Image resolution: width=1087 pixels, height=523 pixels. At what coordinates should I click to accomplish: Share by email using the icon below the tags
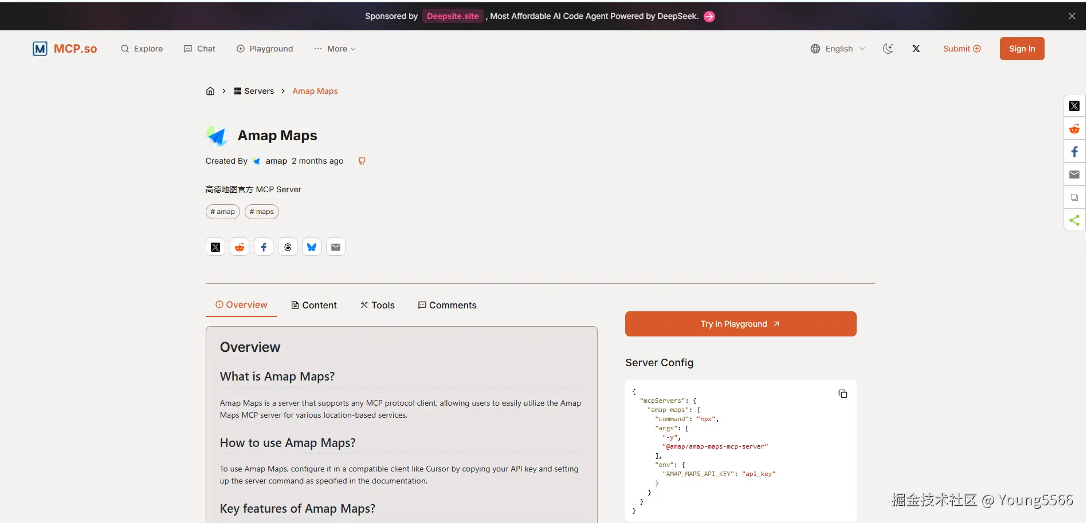pyautogui.click(x=336, y=247)
